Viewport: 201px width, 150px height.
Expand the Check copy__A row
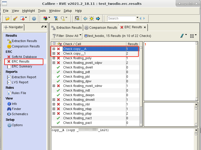[x=54, y=49]
